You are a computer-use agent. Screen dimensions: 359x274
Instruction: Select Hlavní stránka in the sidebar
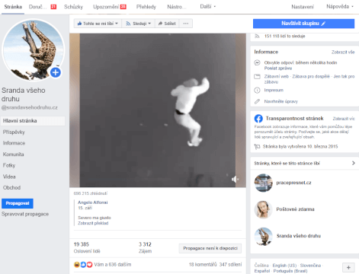click(33, 121)
